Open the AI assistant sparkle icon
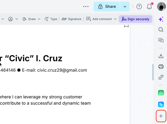 pyautogui.click(x=161, y=19)
